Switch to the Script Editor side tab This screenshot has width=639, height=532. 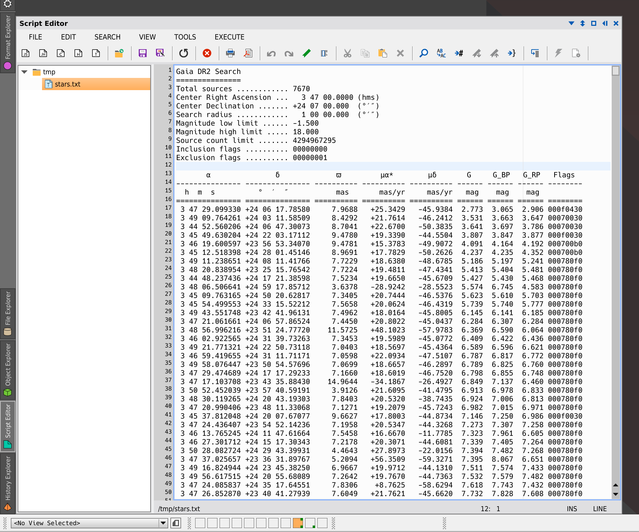pos(8,426)
